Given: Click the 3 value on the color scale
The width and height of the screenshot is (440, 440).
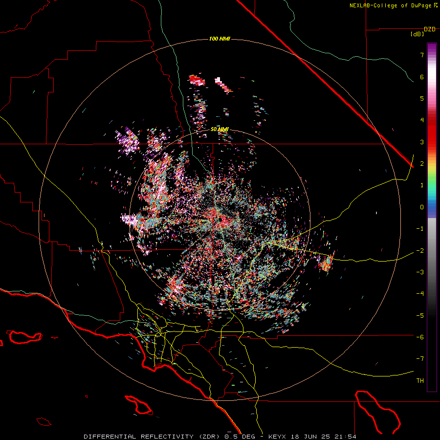Looking at the screenshot, I should 422,142.
